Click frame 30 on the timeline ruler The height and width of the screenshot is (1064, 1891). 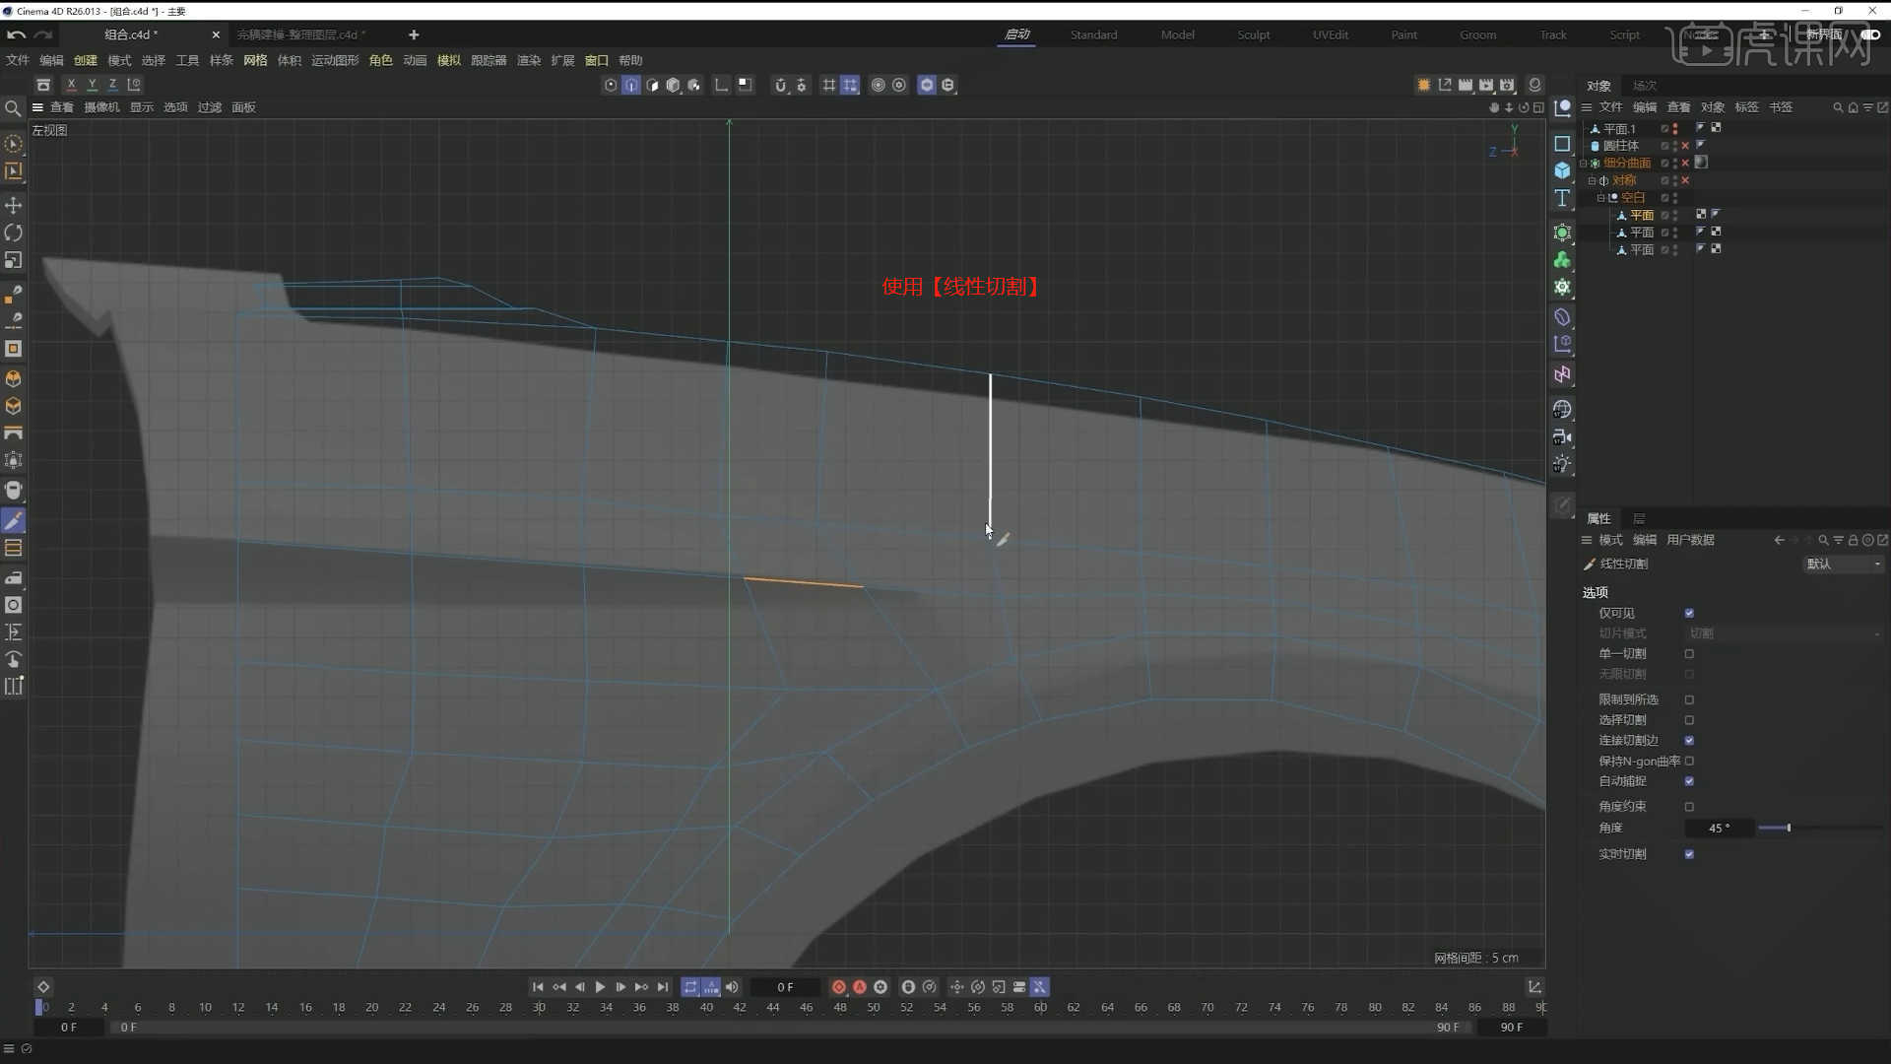click(539, 1008)
